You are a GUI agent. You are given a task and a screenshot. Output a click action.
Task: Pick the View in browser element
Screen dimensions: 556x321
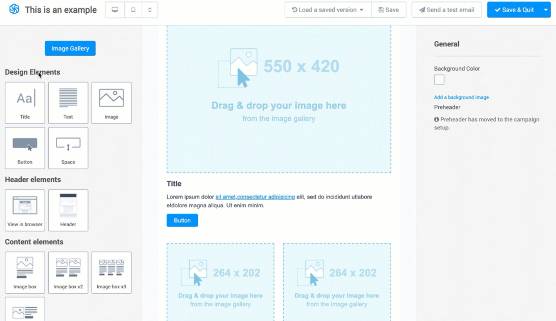[25, 210]
